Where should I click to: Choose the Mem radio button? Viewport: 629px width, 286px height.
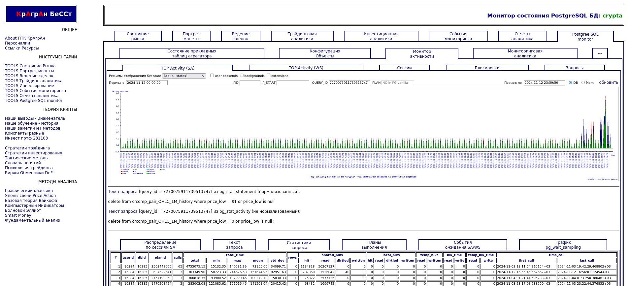583,83
